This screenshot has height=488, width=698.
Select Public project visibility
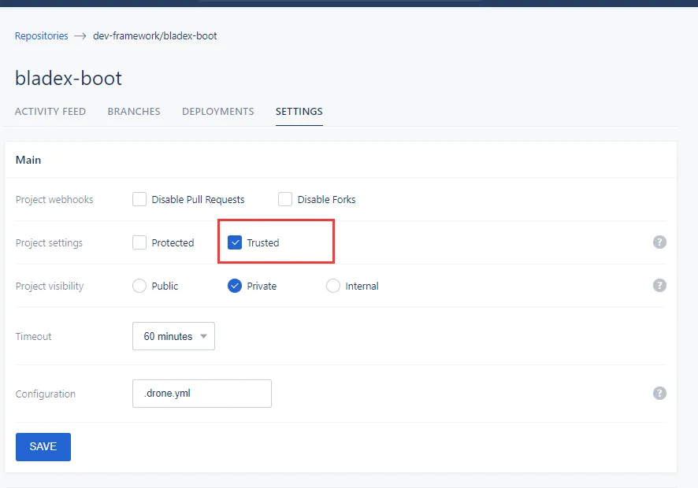pos(139,286)
